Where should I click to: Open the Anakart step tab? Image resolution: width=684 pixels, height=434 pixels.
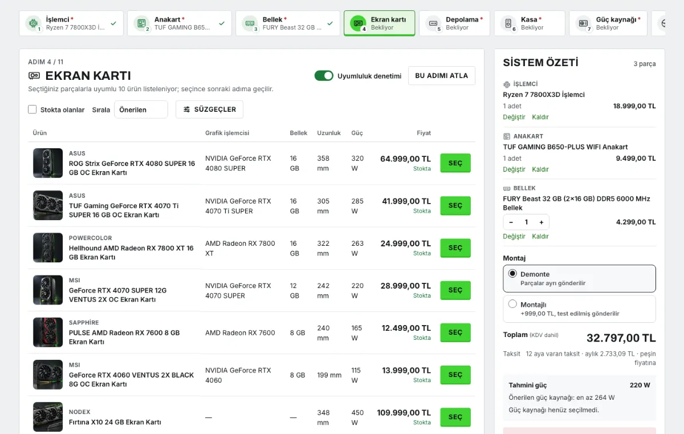180,23
